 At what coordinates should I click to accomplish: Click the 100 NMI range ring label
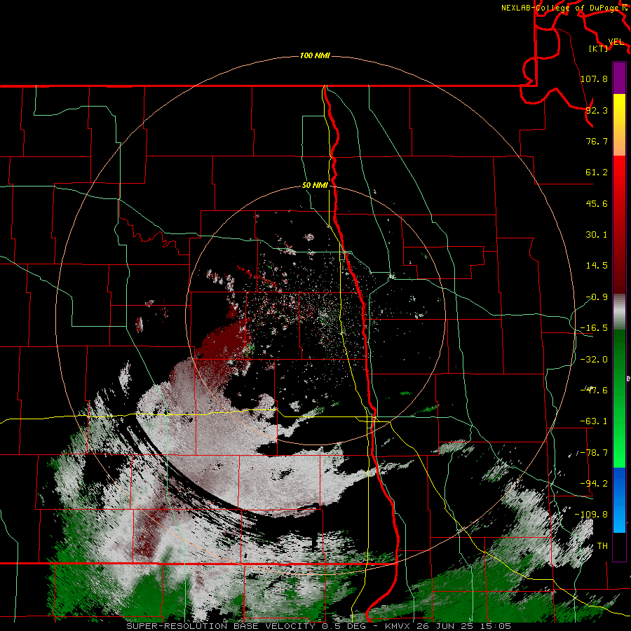coord(315,55)
